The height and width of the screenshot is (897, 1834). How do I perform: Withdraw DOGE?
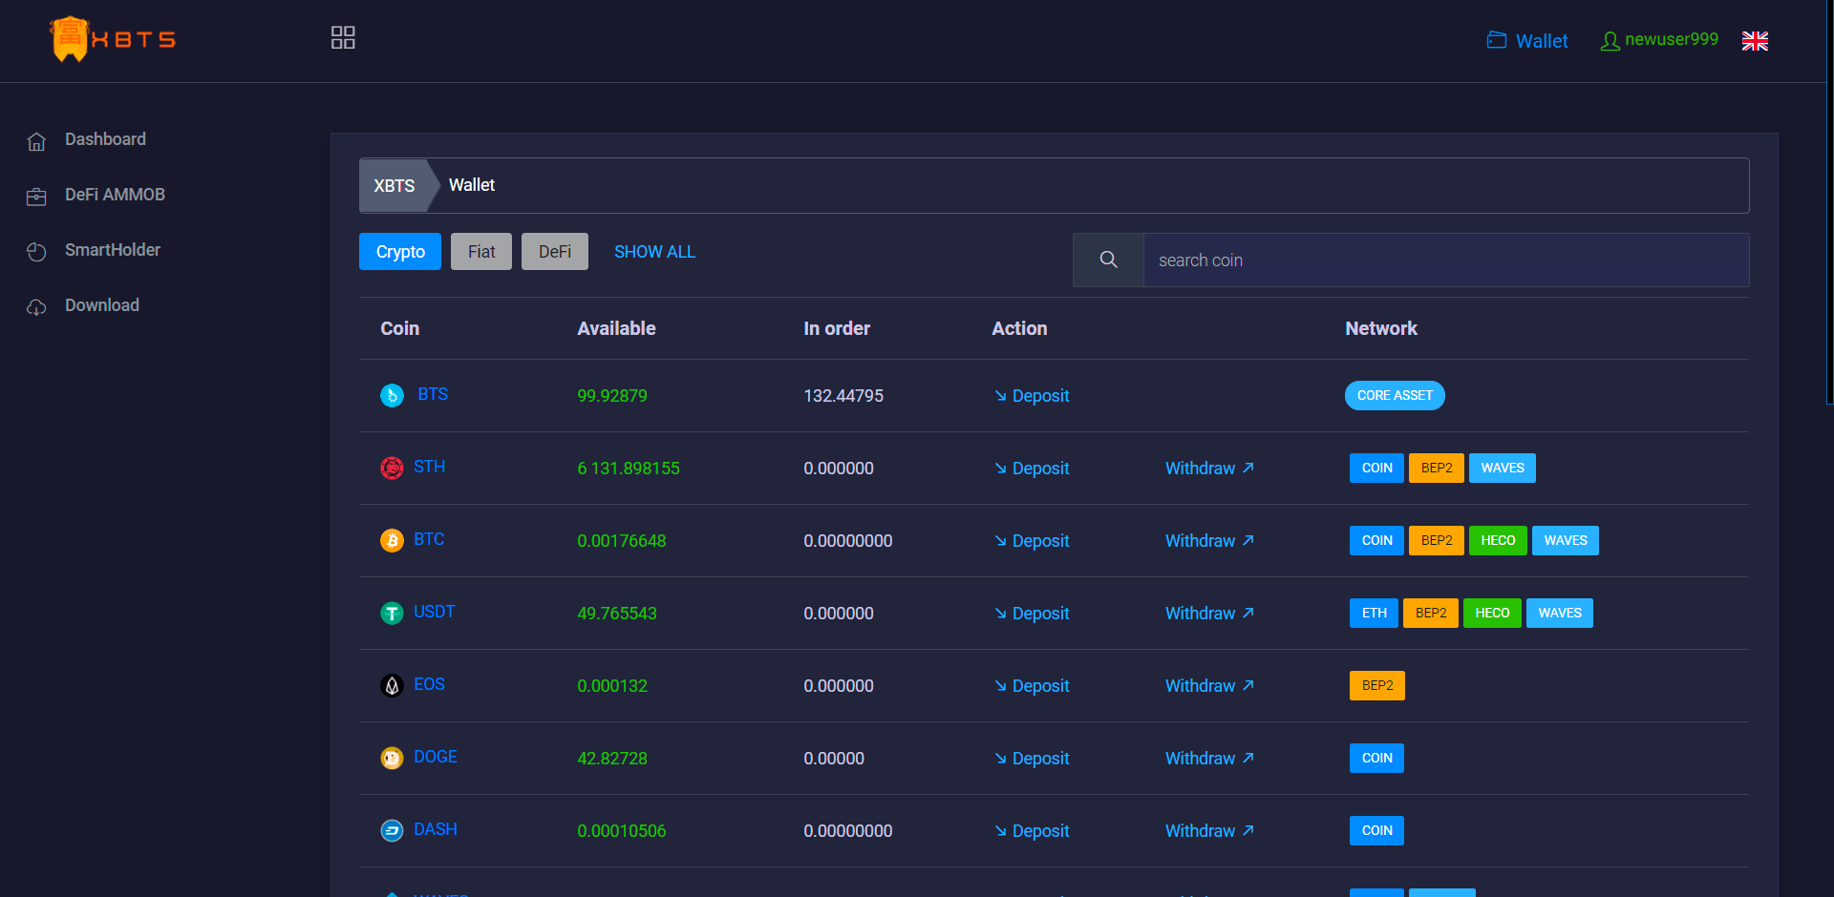pyautogui.click(x=1209, y=759)
